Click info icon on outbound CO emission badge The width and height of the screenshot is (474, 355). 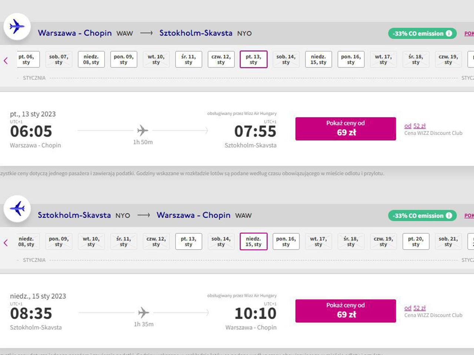click(449, 33)
